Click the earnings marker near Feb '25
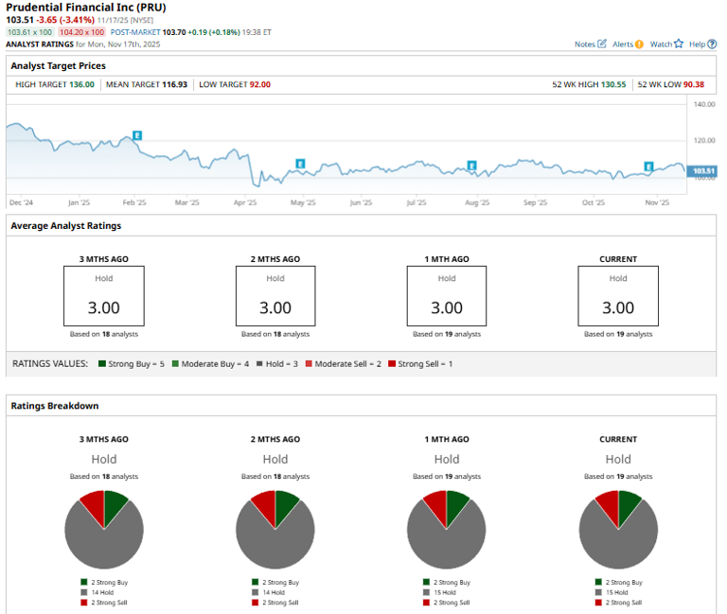Viewport: 727px width, 614px height. [137, 136]
